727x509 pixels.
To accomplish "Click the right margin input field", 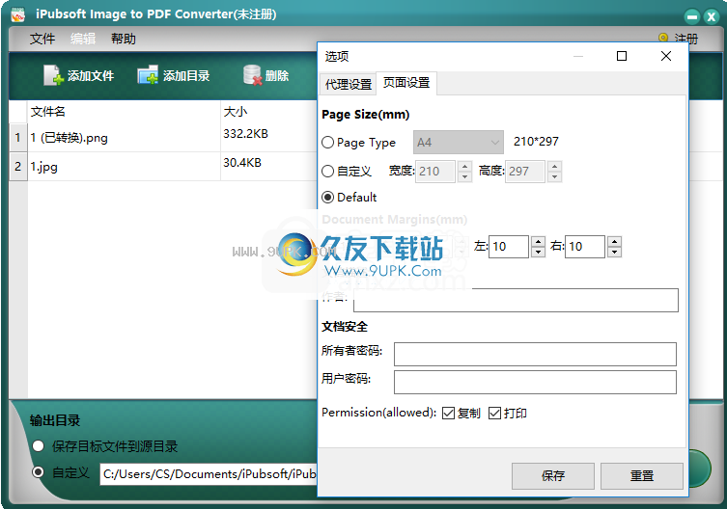I will point(585,247).
